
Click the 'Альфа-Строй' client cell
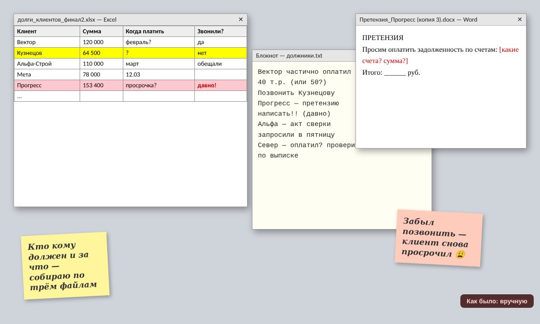47,64
